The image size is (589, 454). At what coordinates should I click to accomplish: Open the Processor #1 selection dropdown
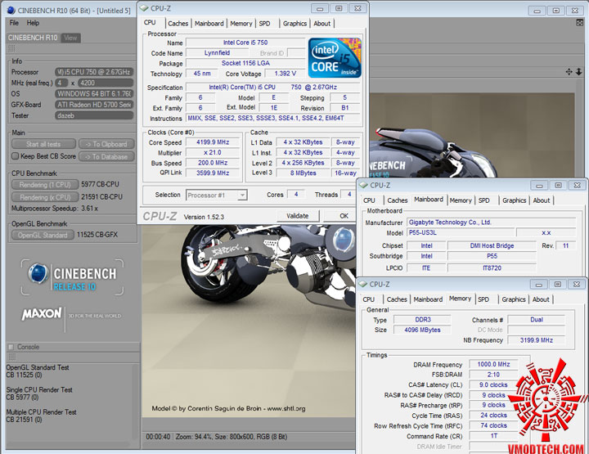(x=217, y=196)
